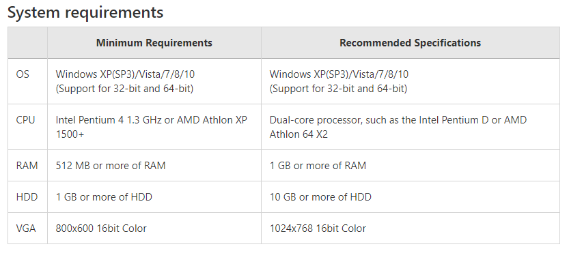Click the VGA row label
The height and width of the screenshot is (266, 569).
[26, 228]
